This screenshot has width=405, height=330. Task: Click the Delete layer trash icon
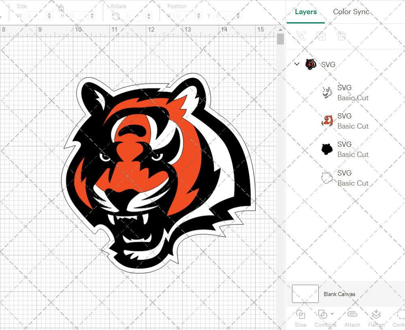coord(341,36)
